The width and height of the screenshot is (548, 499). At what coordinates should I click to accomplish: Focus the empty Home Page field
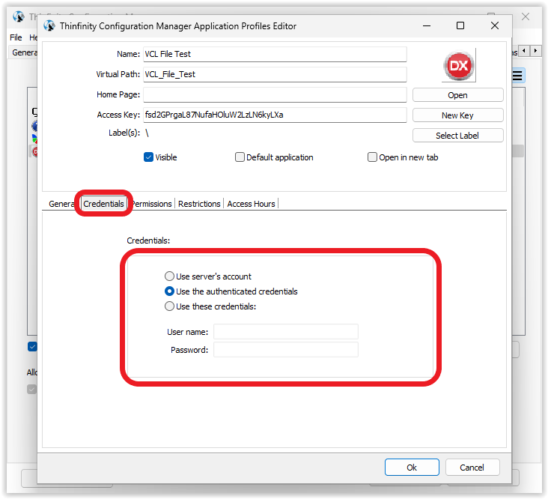pyautogui.click(x=275, y=94)
